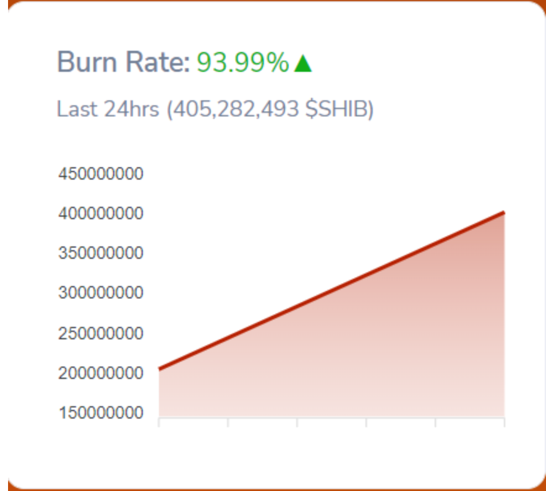
Task: Click the 400000000 axis label
Action: [x=101, y=214]
